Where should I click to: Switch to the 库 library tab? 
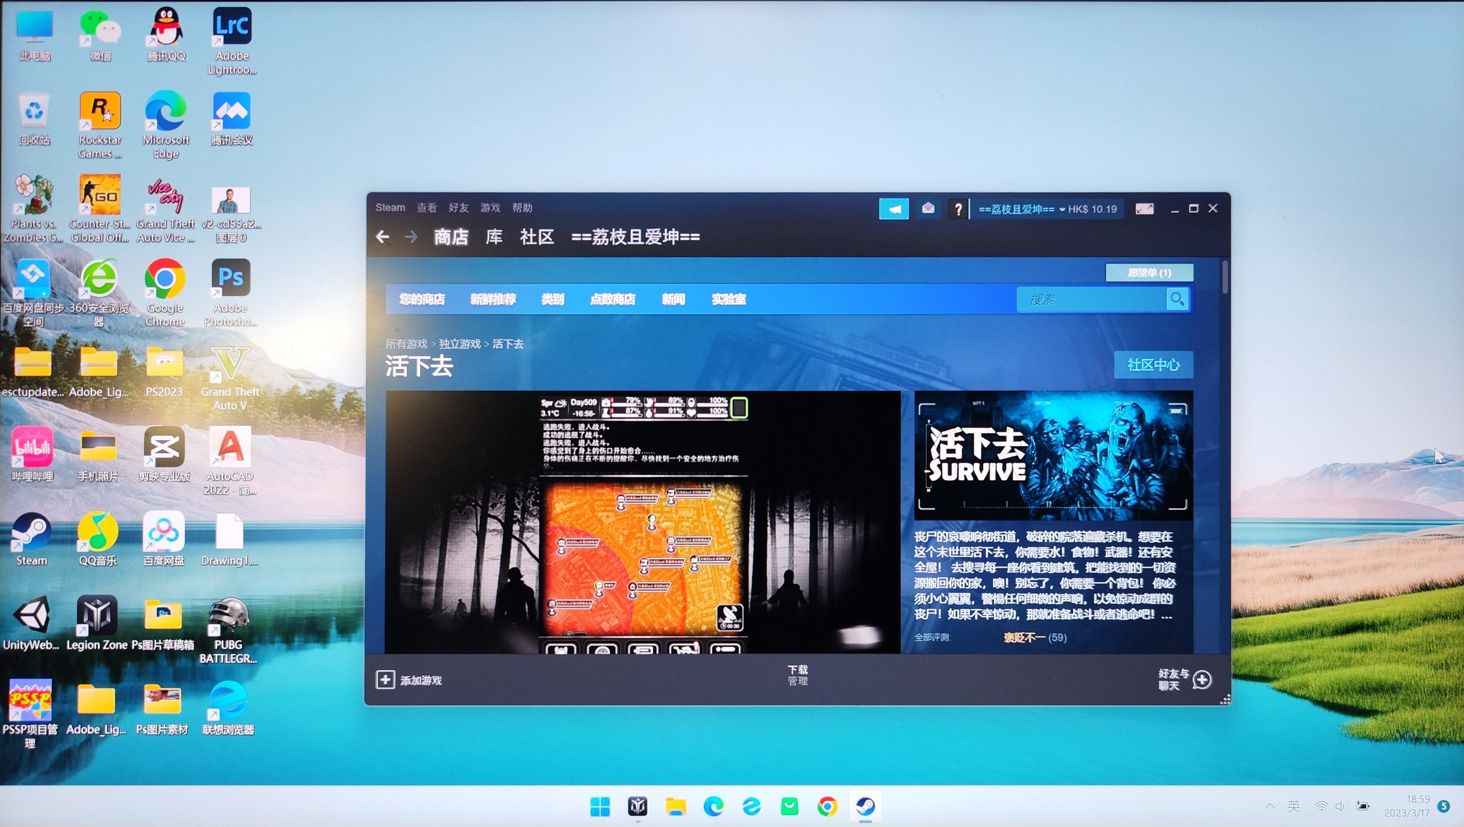click(494, 236)
